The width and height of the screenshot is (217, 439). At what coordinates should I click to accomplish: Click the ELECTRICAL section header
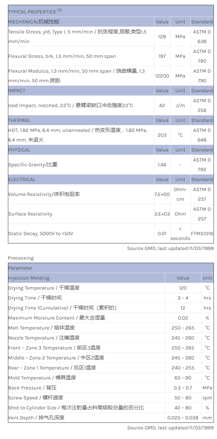click(x=22, y=179)
